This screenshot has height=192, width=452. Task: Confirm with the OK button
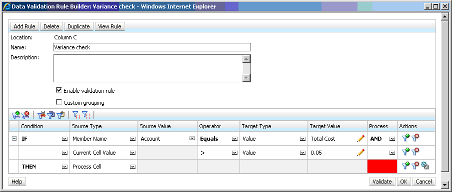[x=403, y=182]
